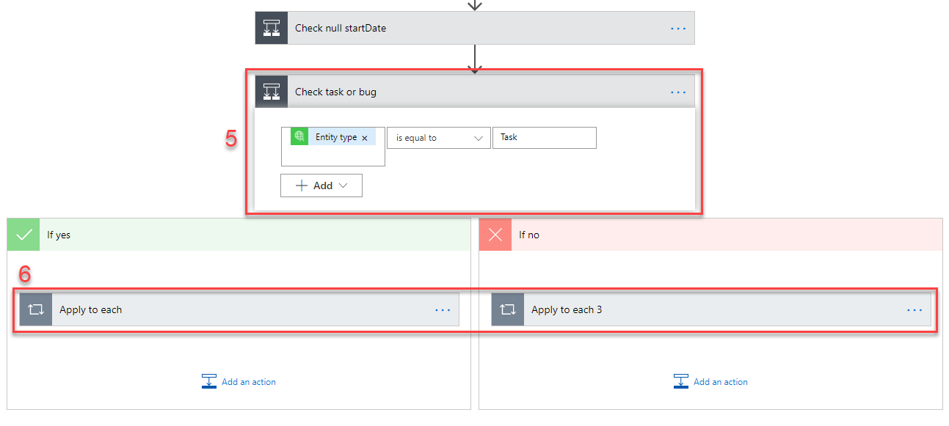
Task: Click the If no cross icon
Action: 496,235
